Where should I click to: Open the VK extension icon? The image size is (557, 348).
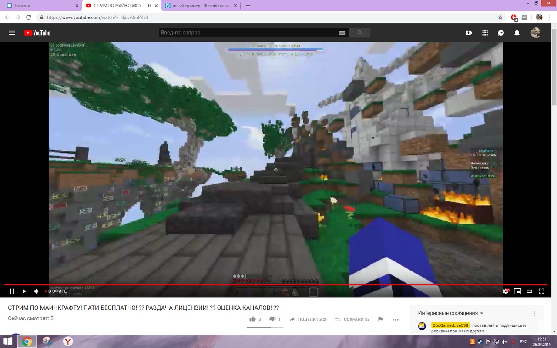[524, 17]
